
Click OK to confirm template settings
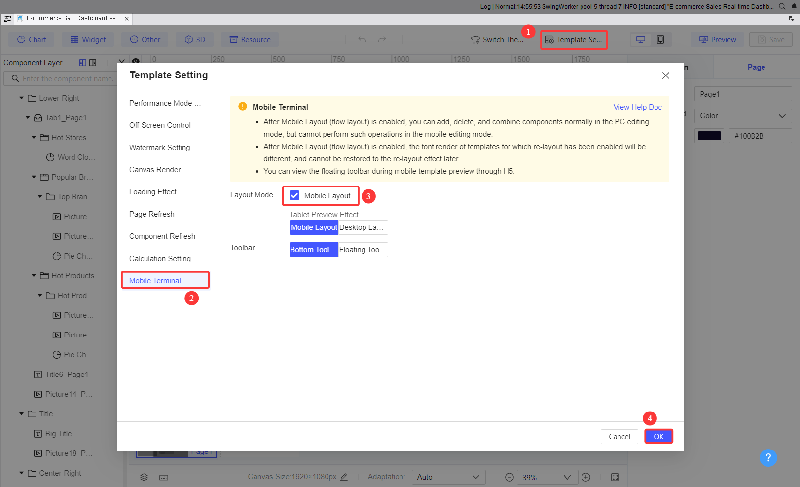pyautogui.click(x=658, y=436)
